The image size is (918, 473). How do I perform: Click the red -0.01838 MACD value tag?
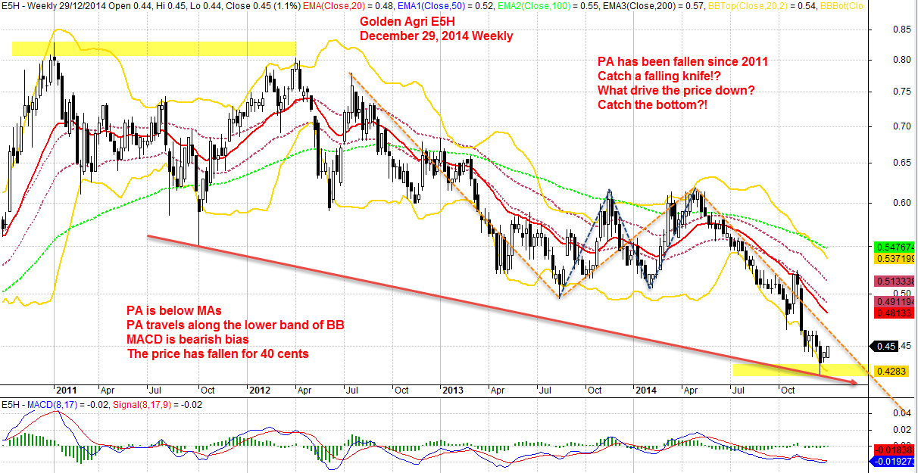coord(895,450)
